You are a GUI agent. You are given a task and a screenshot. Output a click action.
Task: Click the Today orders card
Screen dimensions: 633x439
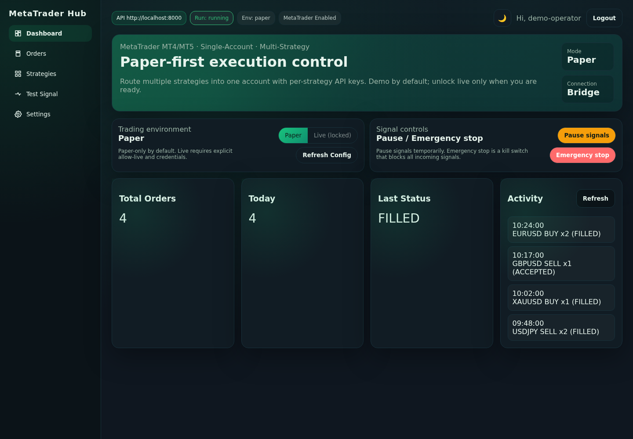tap(302, 263)
